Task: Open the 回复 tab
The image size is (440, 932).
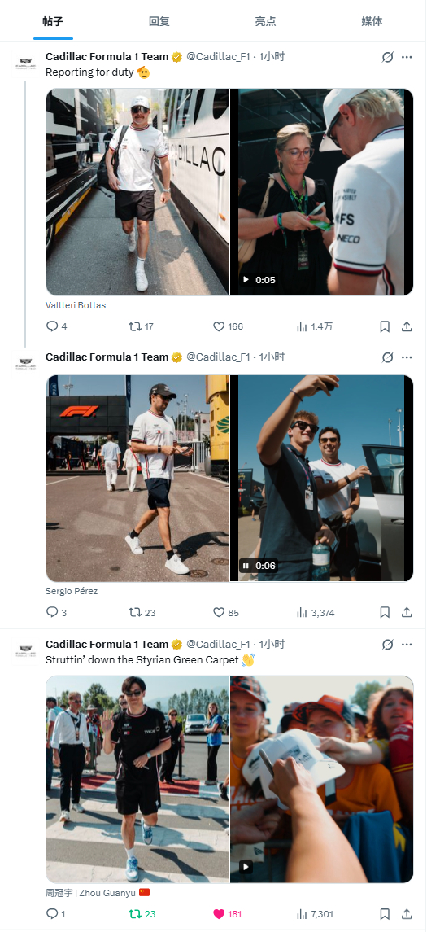Action: point(159,21)
